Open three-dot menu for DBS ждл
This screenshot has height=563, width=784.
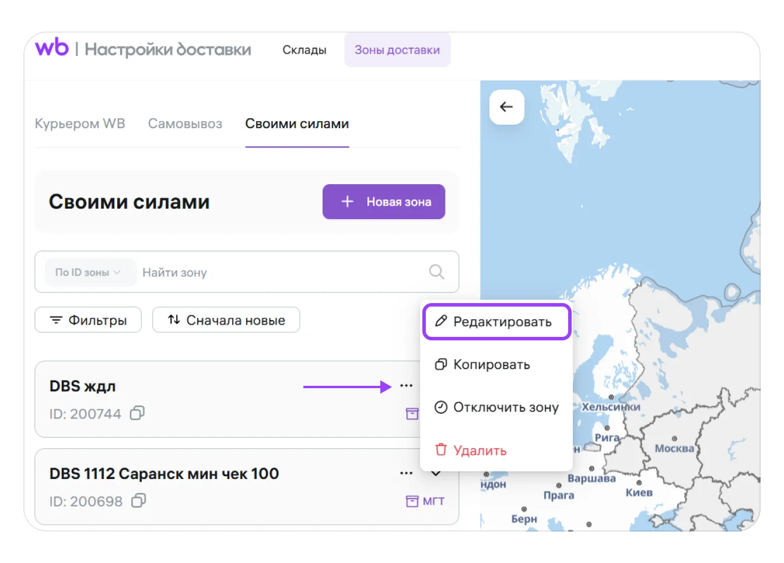tap(407, 386)
